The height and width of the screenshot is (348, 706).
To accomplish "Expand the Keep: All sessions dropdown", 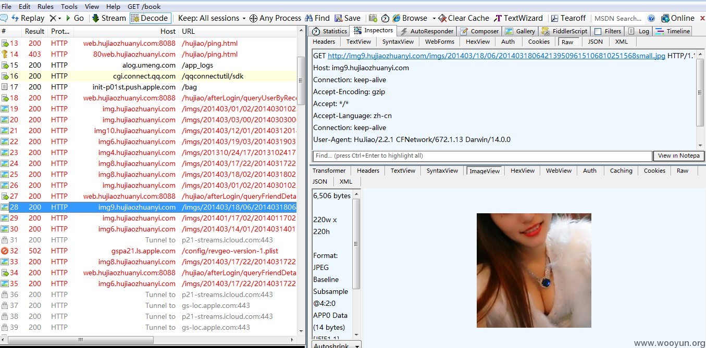I will tap(212, 18).
